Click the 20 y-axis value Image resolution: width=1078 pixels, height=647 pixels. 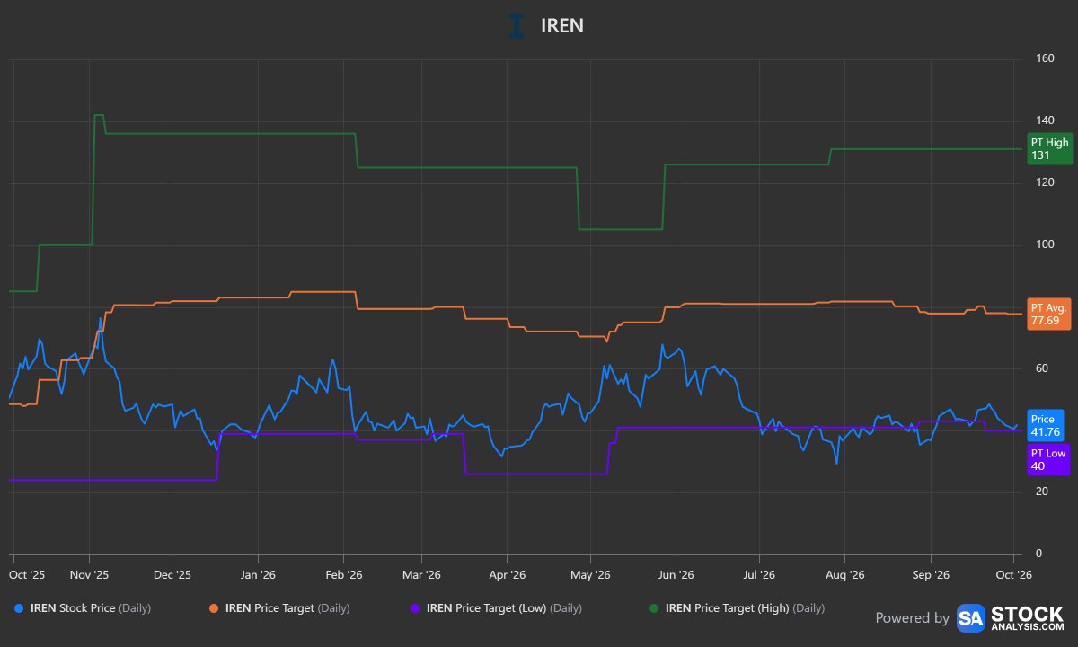[1042, 492]
